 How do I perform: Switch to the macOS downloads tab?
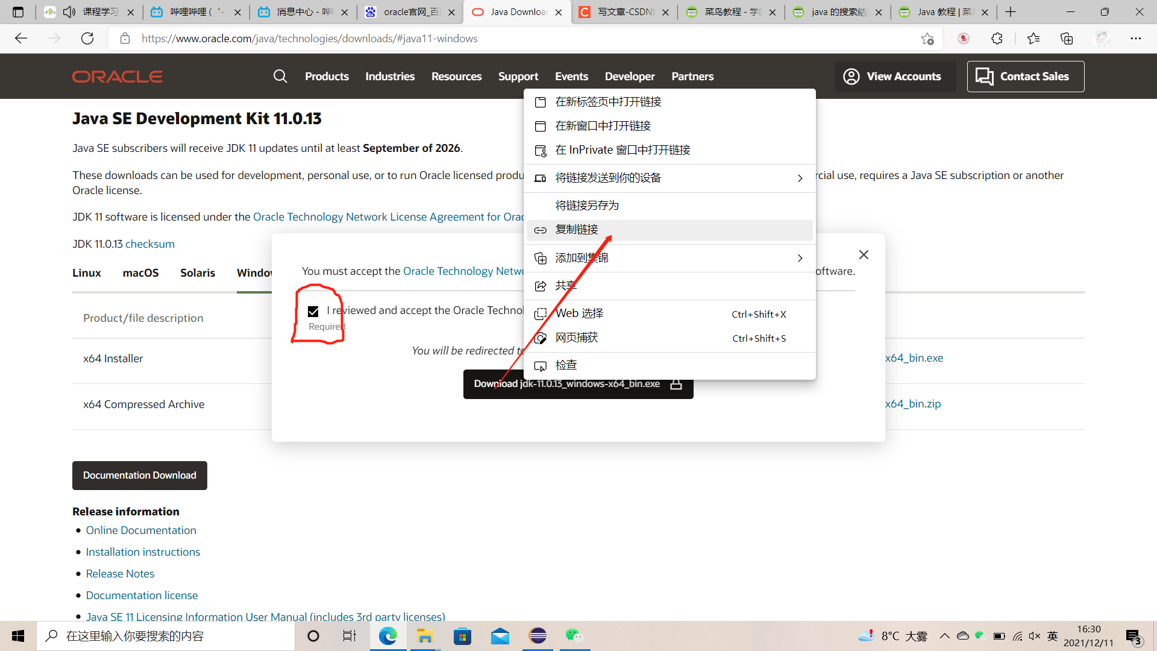140,272
